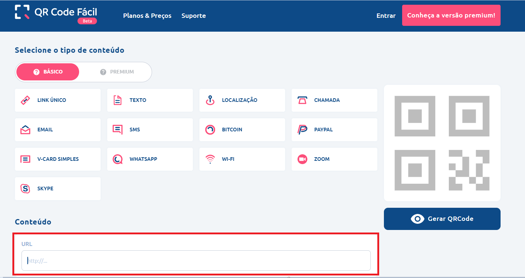This screenshot has height=278, width=525.
Task: Select the Chamada phone icon
Action: (302, 100)
